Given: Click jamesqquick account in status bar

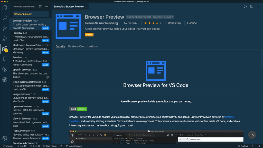Looking at the screenshot, I should pyautogui.click(x=74, y=146).
